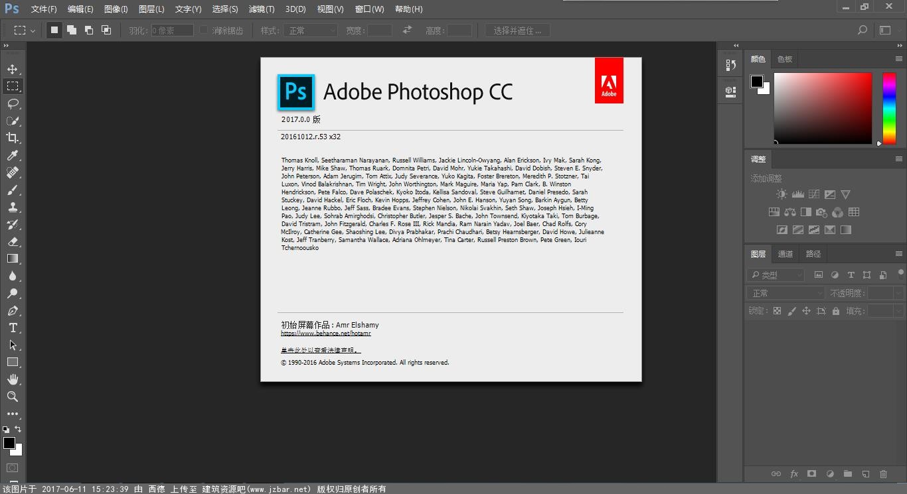
Task: Select the Move tool
Action: coord(13,69)
